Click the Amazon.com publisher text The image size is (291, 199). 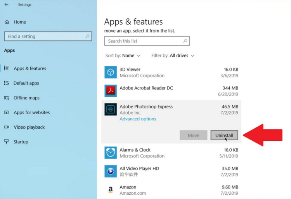coord(133,193)
